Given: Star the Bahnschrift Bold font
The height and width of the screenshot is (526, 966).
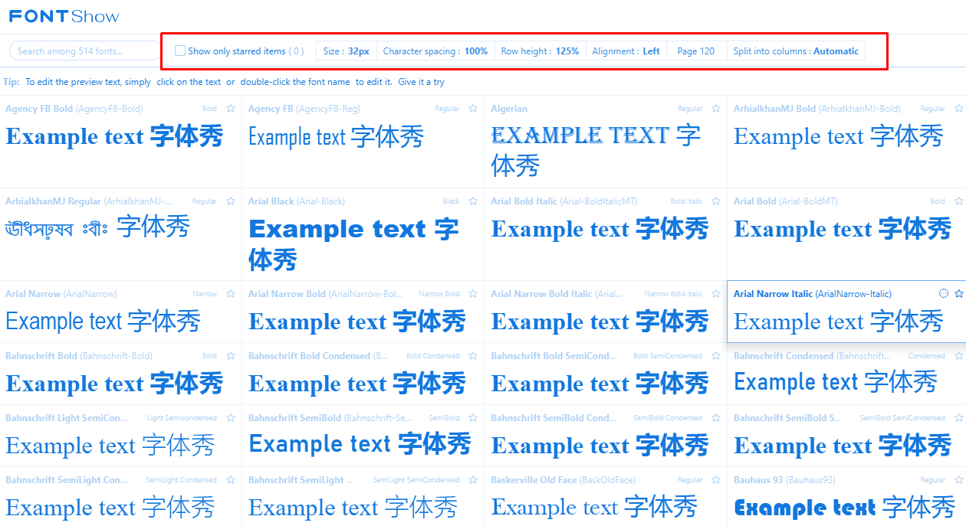Looking at the screenshot, I should [231, 356].
